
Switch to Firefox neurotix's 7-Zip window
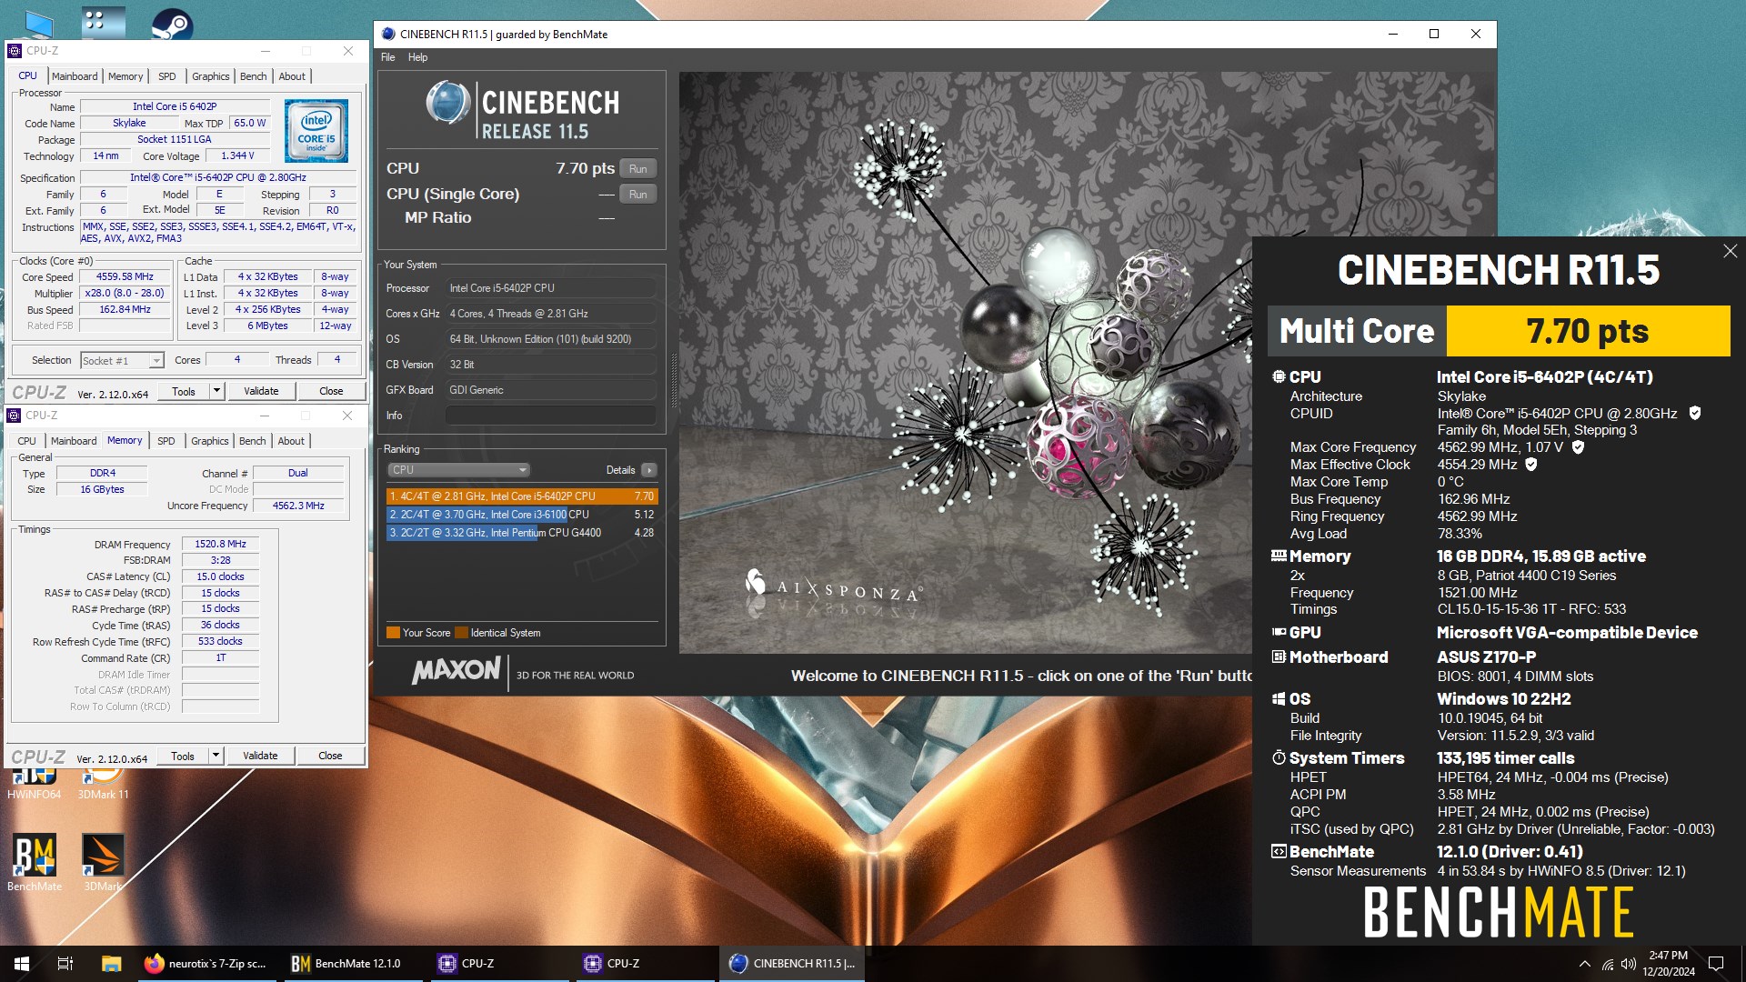[x=207, y=963]
